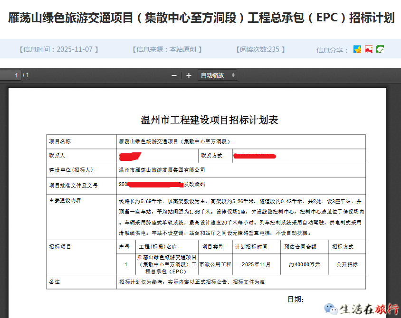The image size is (401, 318).
Task: Click the WeChat watermark logo at bottom right
Action: [331, 309]
